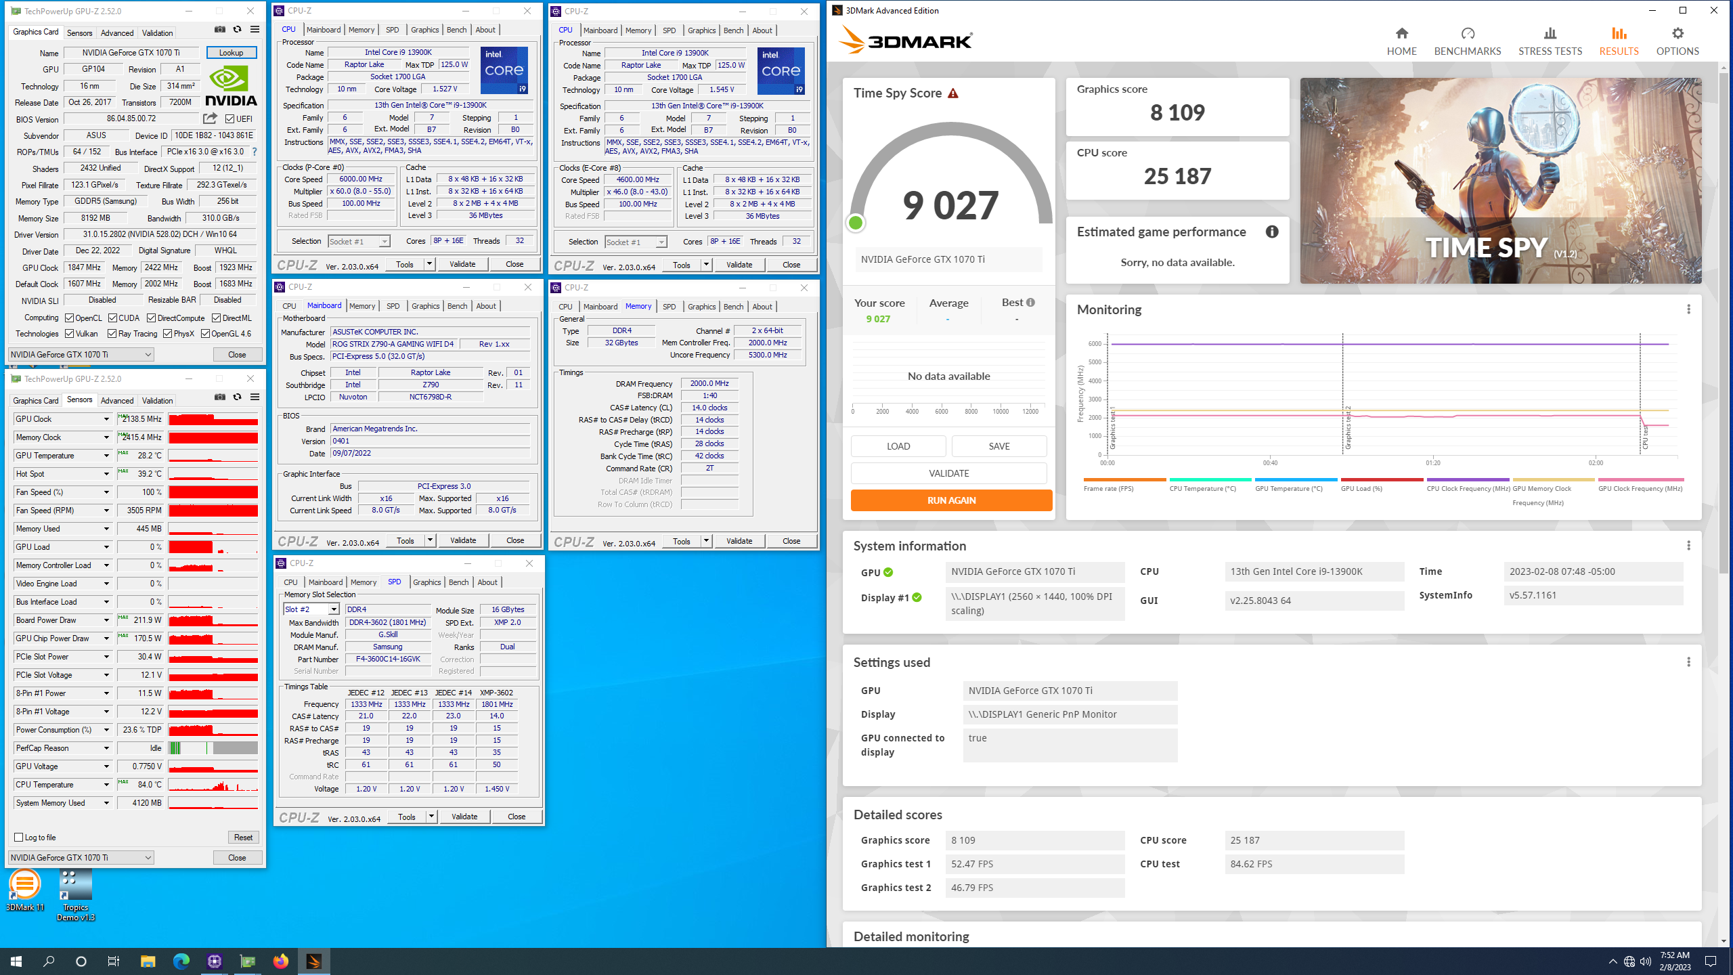The image size is (1733, 975).
Task: Click Device ID help question mark in GPU-Z
Action: 255,152
